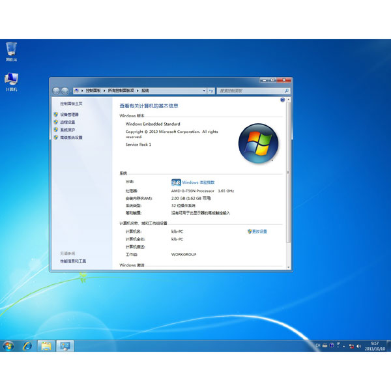Viewport: 391px width, 391px height.
Task: Click the Windows logo image in System window
Action: pos(258,143)
